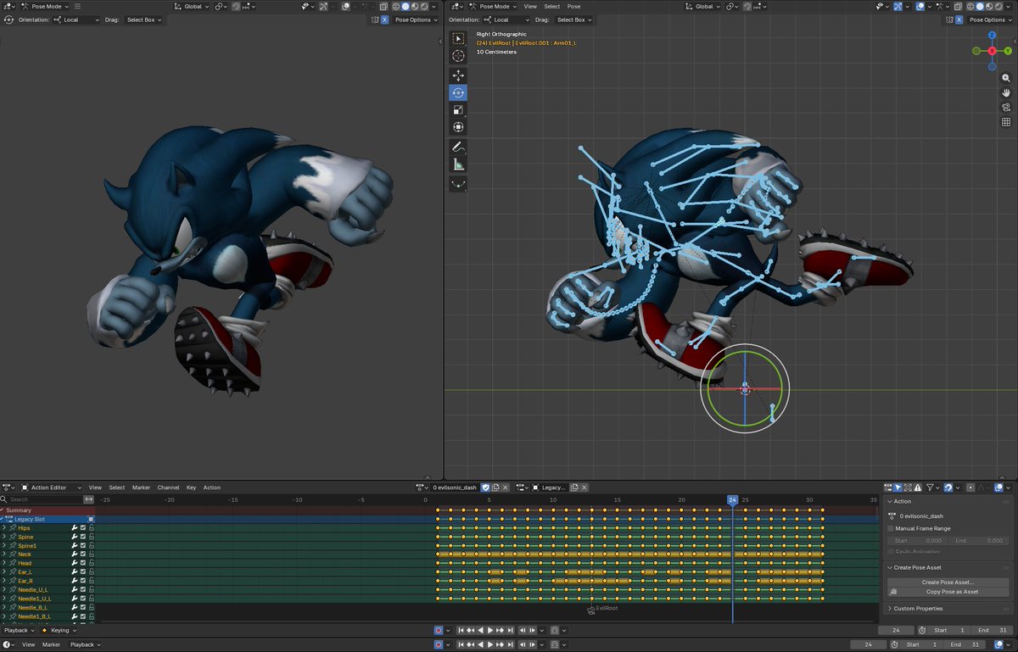
Task: Uncheck the Neck channel checkbox
Action: (82, 554)
